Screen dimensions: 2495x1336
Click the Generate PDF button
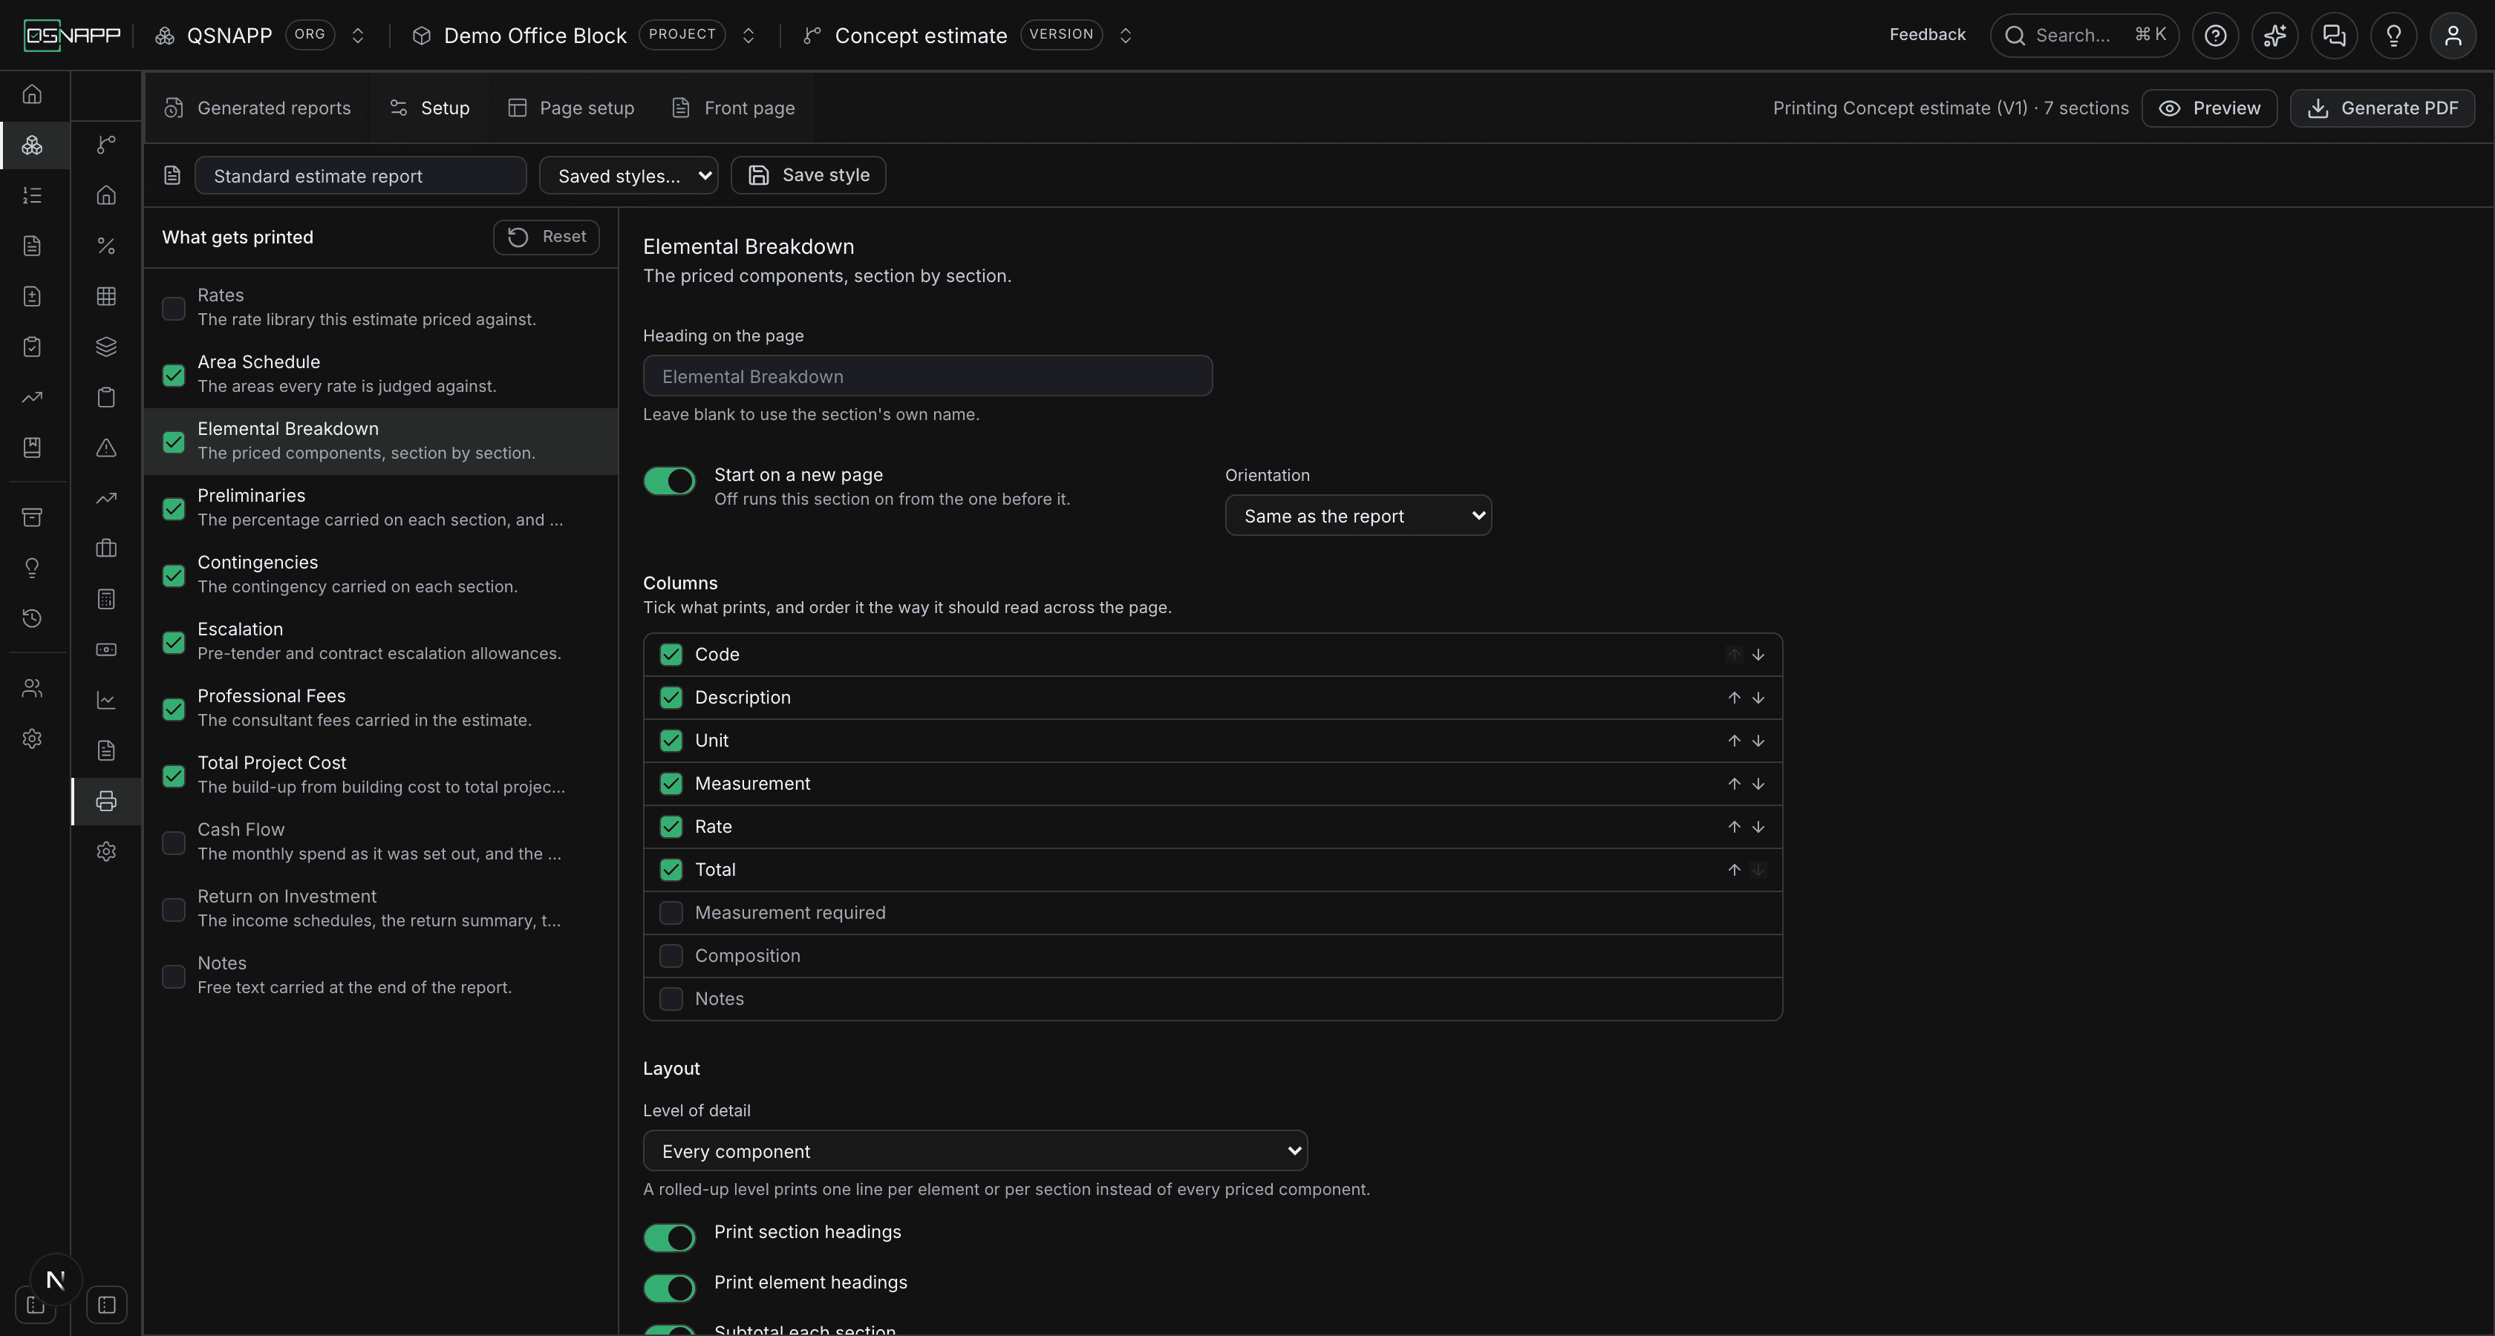tap(2381, 108)
